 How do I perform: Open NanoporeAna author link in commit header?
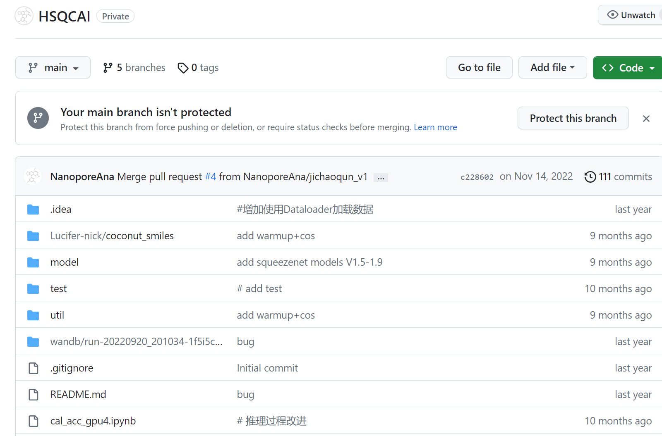(82, 176)
